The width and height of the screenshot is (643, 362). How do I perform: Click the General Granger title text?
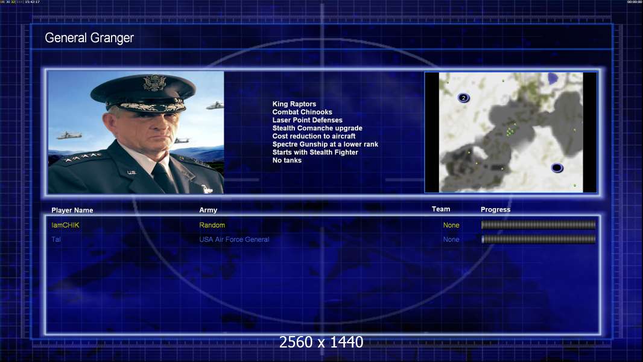click(x=89, y=38)
